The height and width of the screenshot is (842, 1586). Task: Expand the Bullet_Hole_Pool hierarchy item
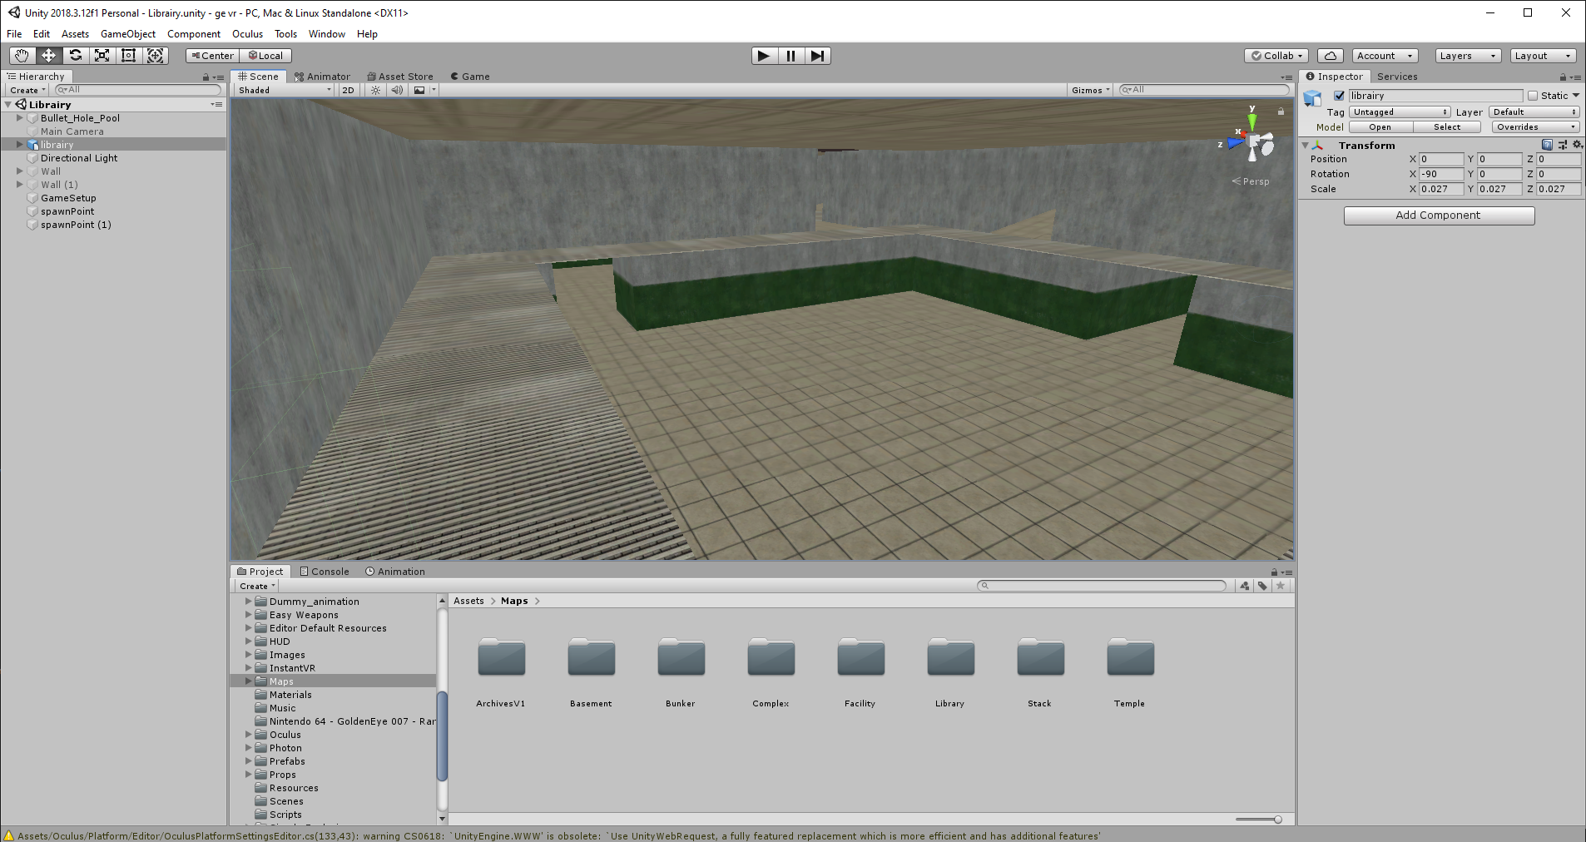(x=20, y=118)
